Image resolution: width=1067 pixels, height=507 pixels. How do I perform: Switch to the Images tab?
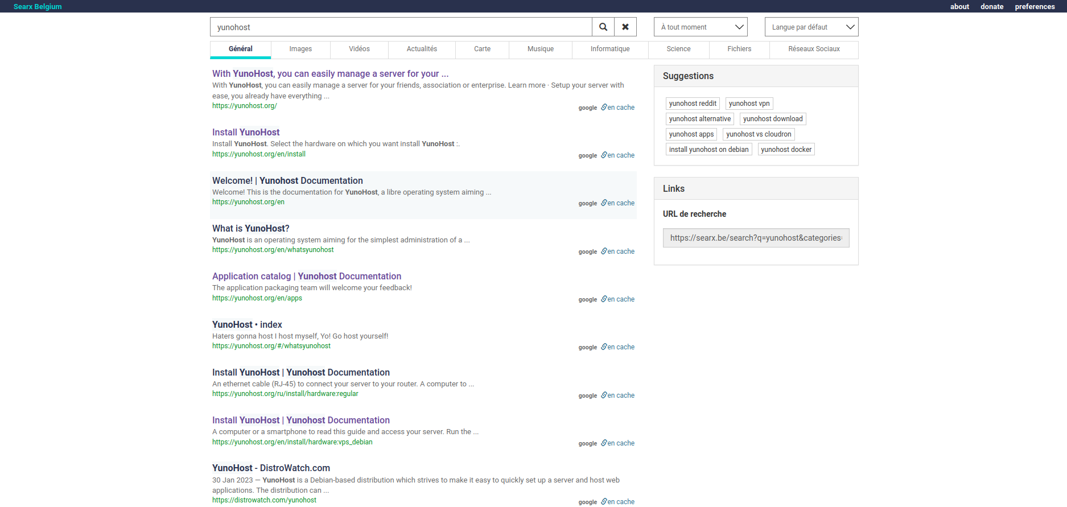[300, 49]
